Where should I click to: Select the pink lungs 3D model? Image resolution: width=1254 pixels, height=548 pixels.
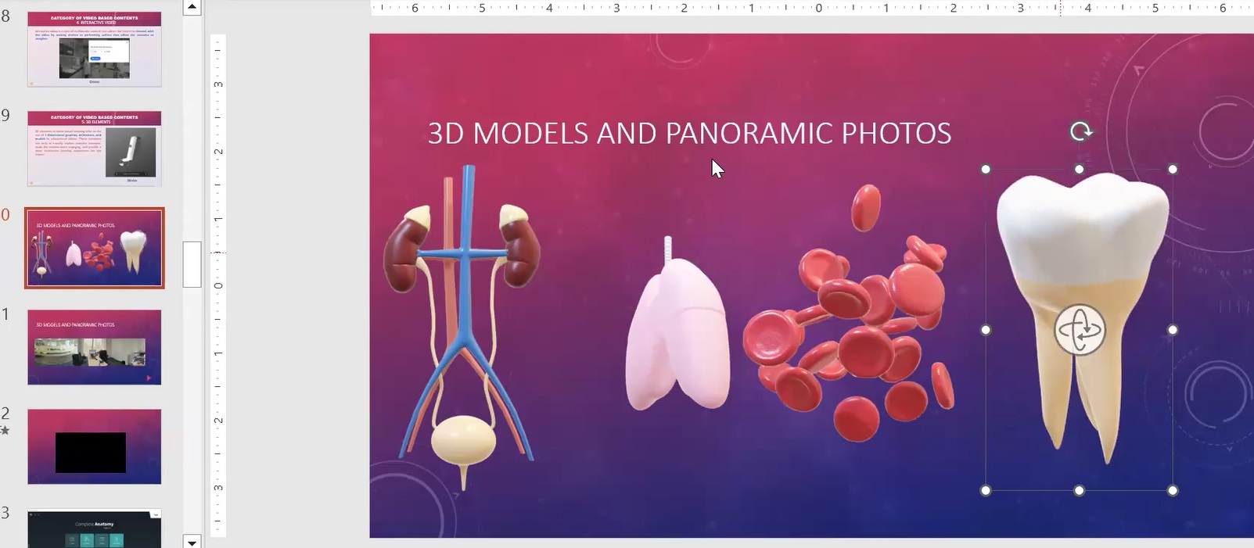(x=677, y=324)
